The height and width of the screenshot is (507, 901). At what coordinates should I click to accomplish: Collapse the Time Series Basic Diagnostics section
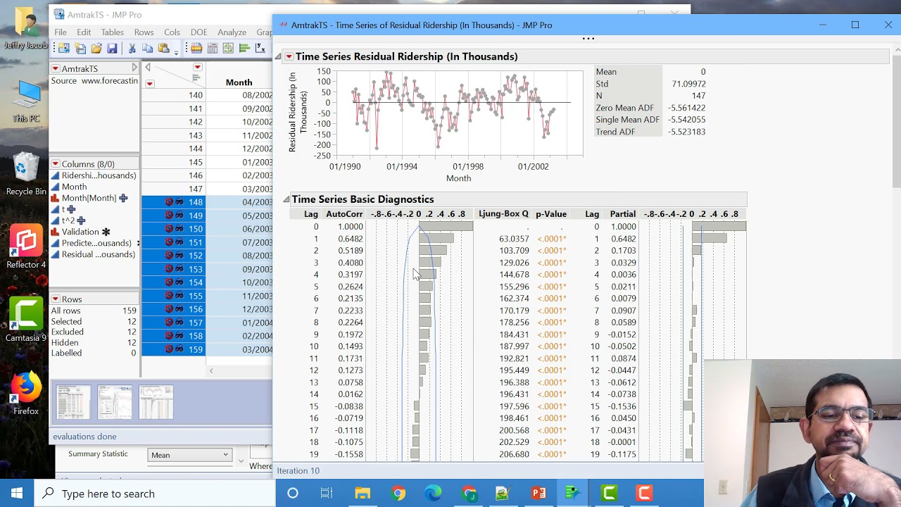[286, 199]
